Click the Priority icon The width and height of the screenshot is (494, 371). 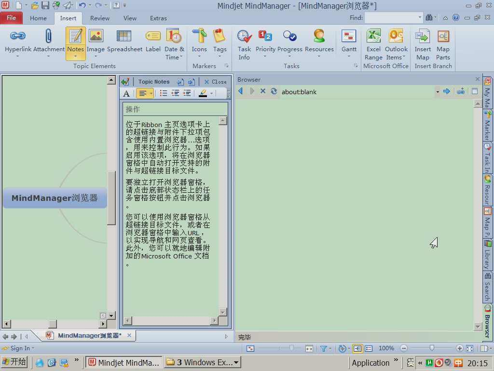click(x=265, y=36)
